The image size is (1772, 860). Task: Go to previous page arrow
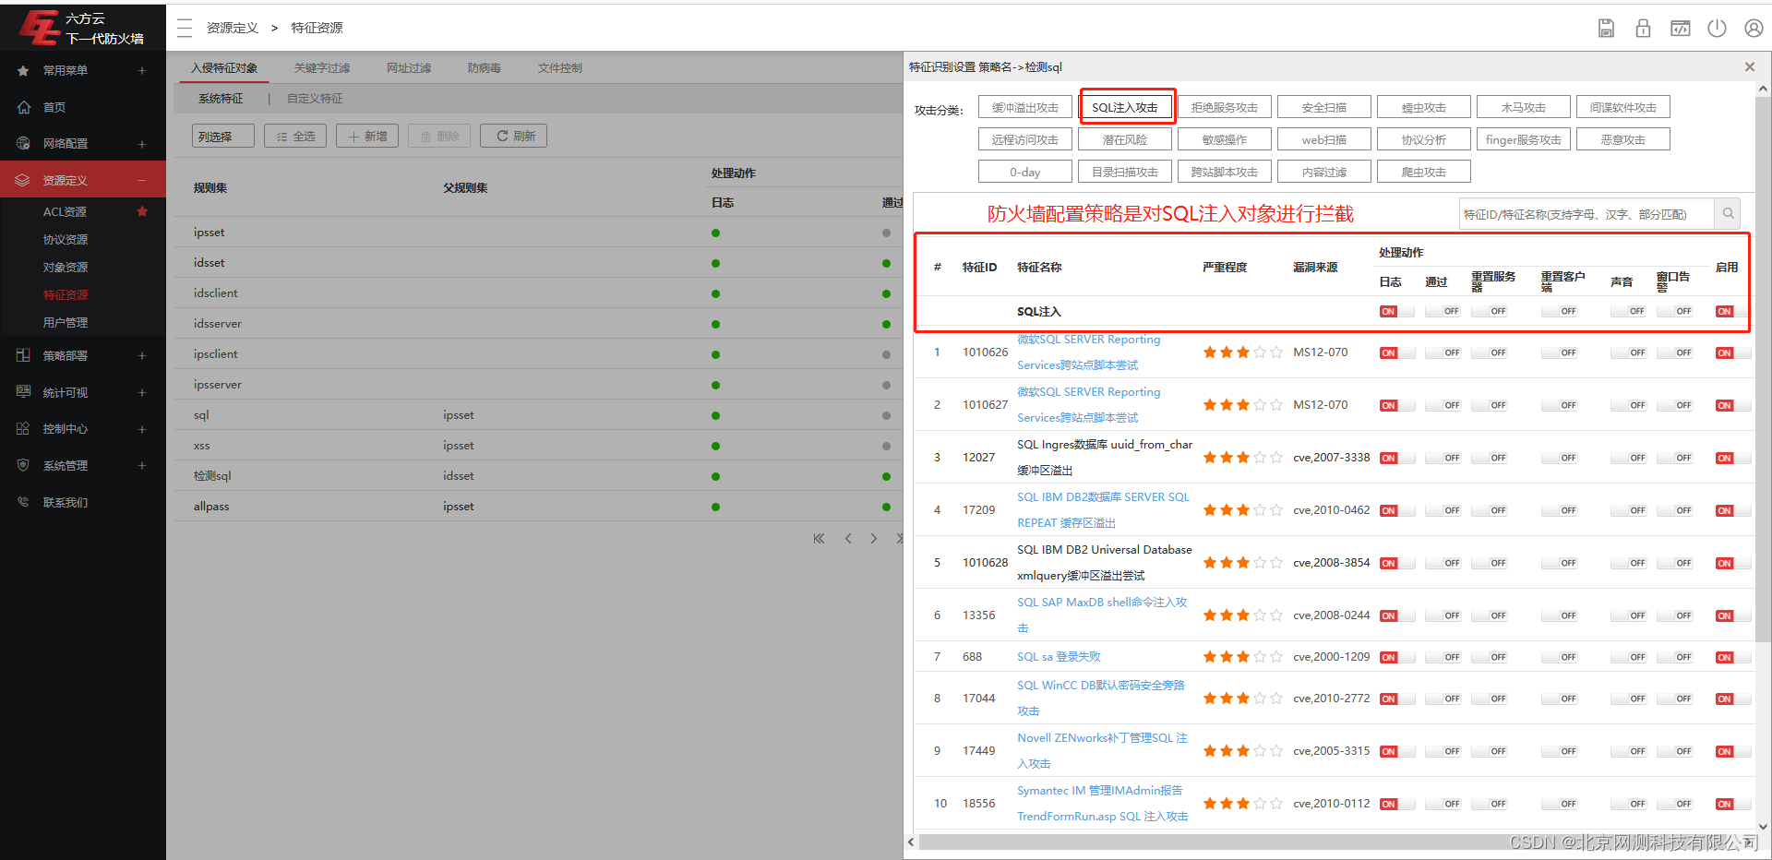[848, 538]
